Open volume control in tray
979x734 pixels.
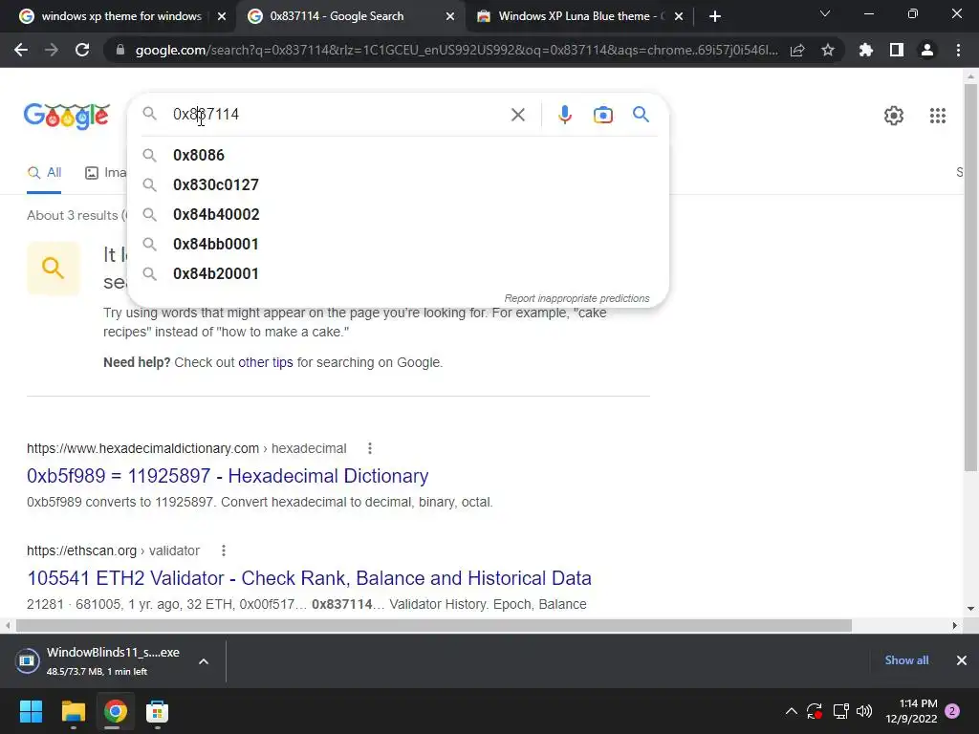[x=864, y=711]
